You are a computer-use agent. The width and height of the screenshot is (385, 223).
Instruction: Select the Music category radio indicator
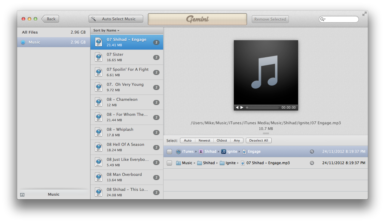coord(23,42)
